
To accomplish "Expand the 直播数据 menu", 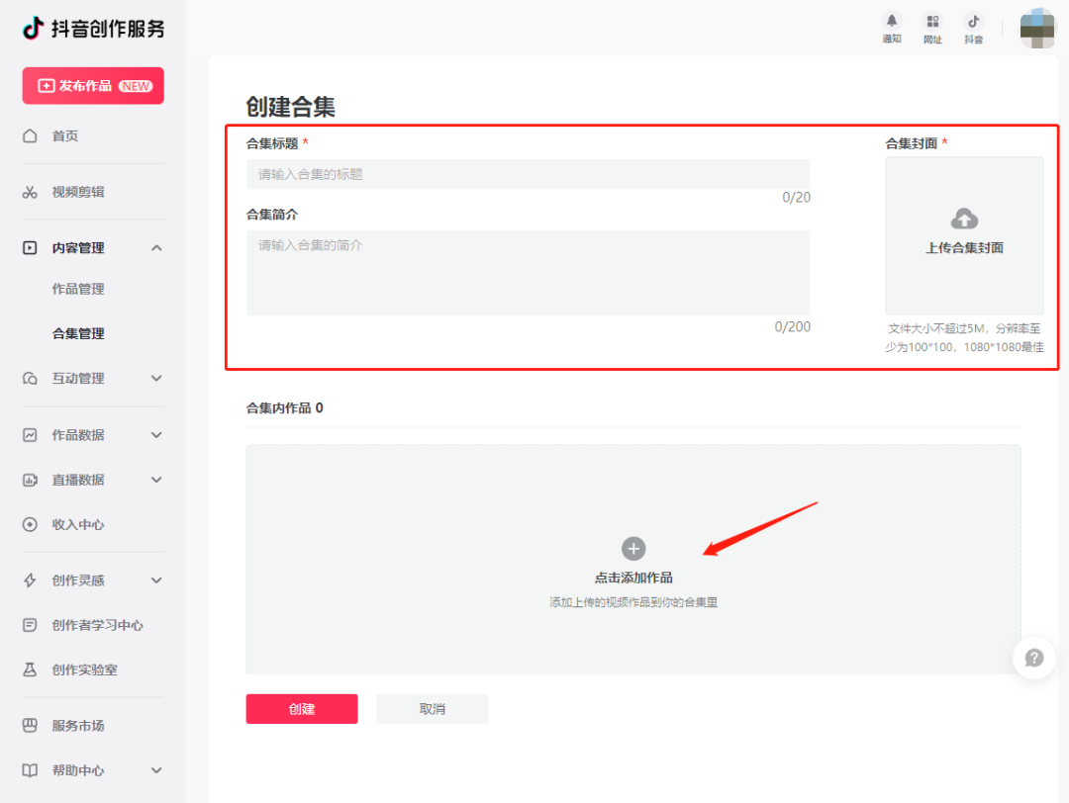I will pyautogui.click(x=156, y=480).
